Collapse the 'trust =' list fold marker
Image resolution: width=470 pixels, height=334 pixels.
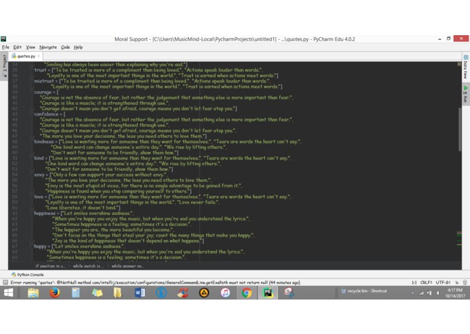tap(32, 70)
